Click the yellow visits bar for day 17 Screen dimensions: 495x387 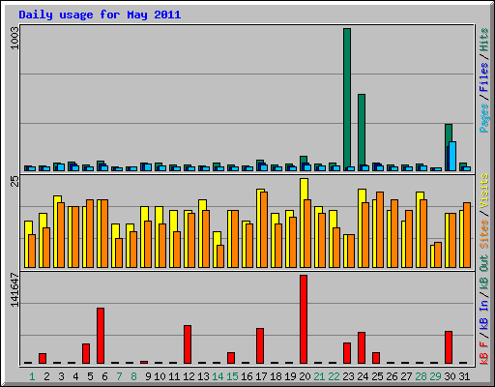pos(259,228)
